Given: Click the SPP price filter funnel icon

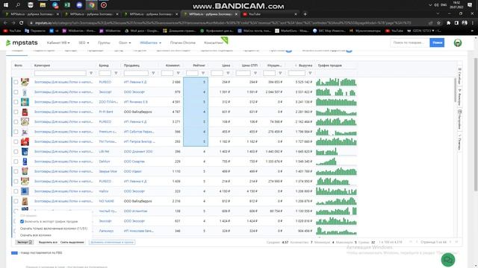Looking at the screenshot, I should pyautogui.click(x=255, y=73).
